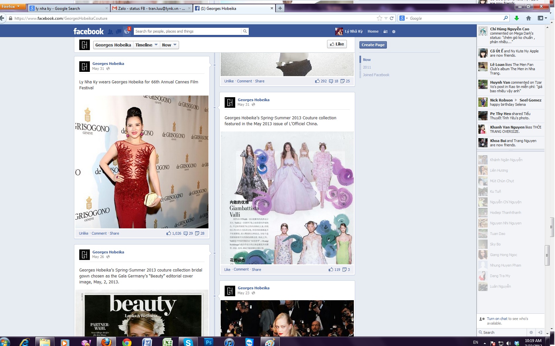Open Excel from the taskbar
The width and height of the screenshot is (555, 346).
point(167,342)
